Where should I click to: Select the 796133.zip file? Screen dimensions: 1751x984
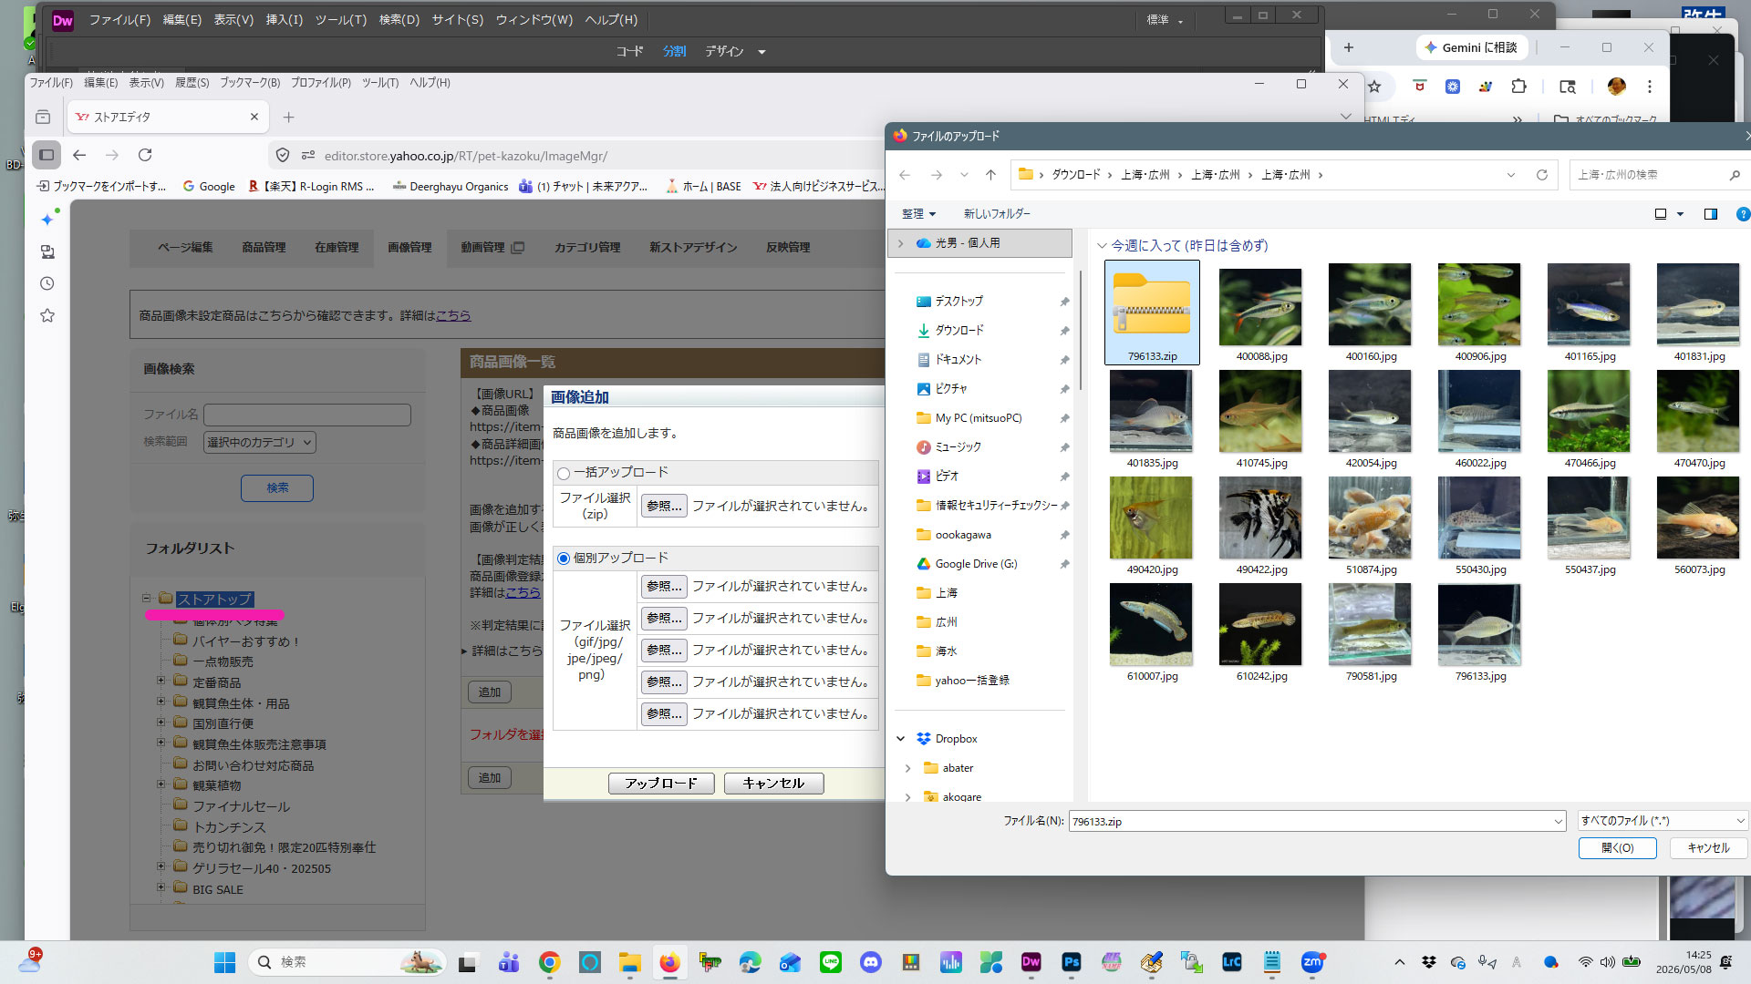(1152, 313)
